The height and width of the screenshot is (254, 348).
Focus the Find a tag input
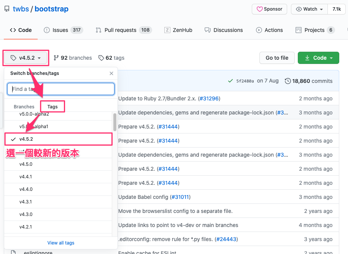61,89
